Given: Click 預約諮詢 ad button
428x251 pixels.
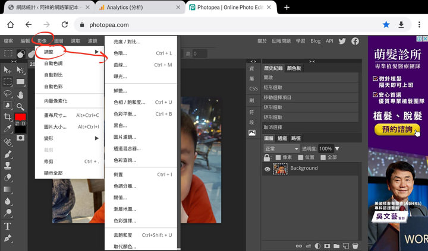Looking at the screenshot, I should [397, 129].
